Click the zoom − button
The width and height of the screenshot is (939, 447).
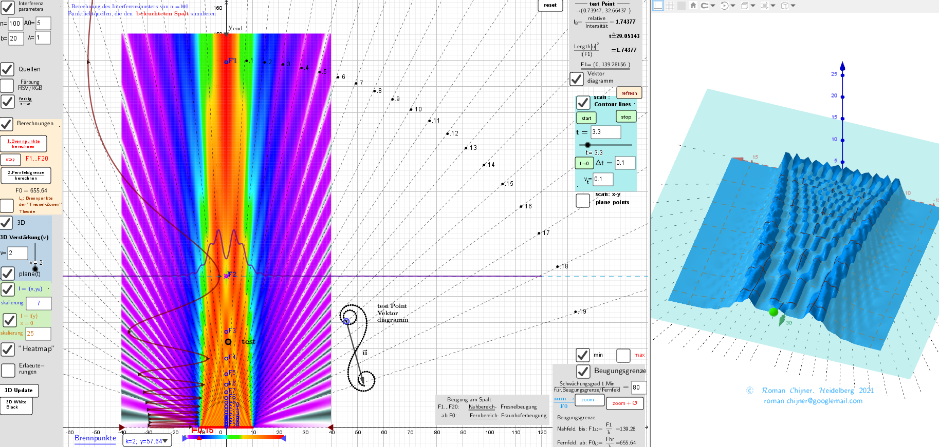point(590,400)
